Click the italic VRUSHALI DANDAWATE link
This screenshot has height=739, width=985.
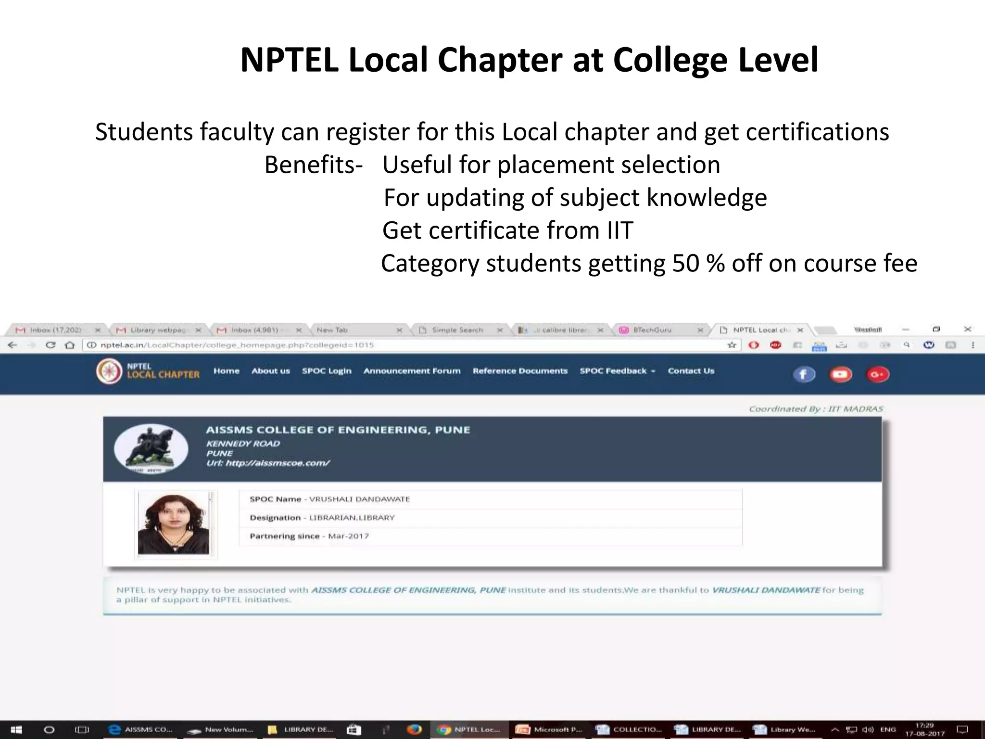click(x=766, y=590)
